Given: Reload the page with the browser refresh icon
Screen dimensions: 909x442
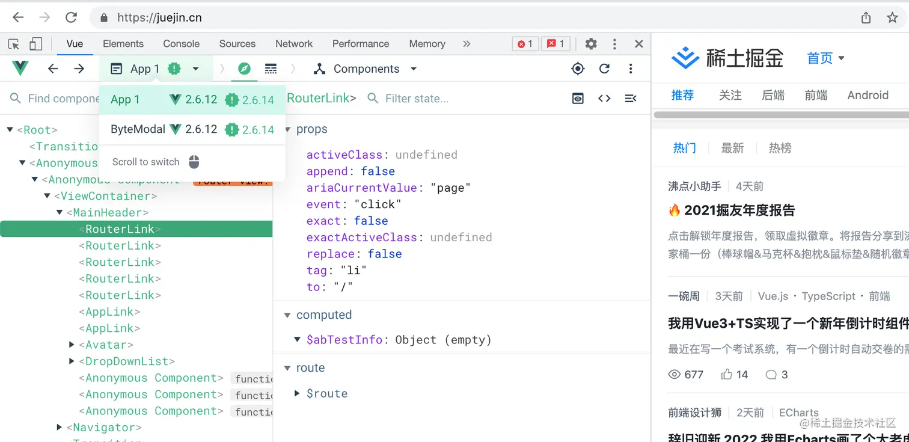Looking at the screenshot, I should click(x=71, y=17).
